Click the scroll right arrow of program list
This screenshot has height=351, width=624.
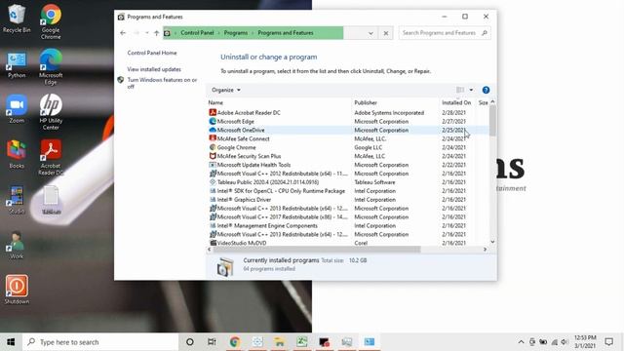point(485,250)
